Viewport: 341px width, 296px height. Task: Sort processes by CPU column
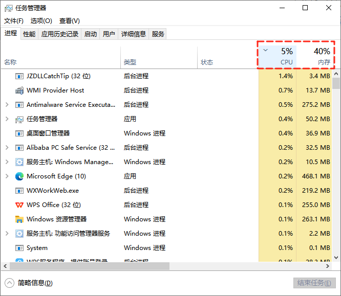pyautogui.click(x=280, y=56)
